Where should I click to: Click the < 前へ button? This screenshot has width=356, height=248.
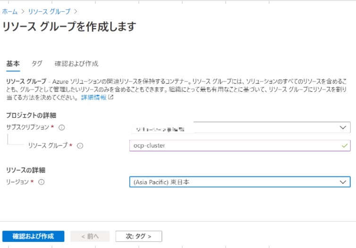click(x=90, y=236)
